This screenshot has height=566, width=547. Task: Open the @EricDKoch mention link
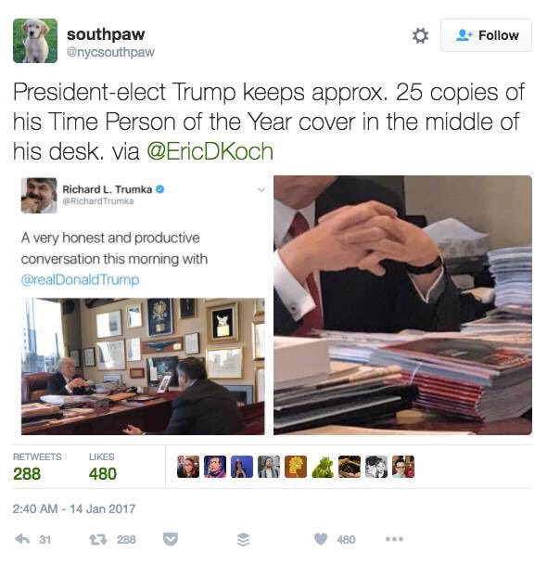point(210,151)
